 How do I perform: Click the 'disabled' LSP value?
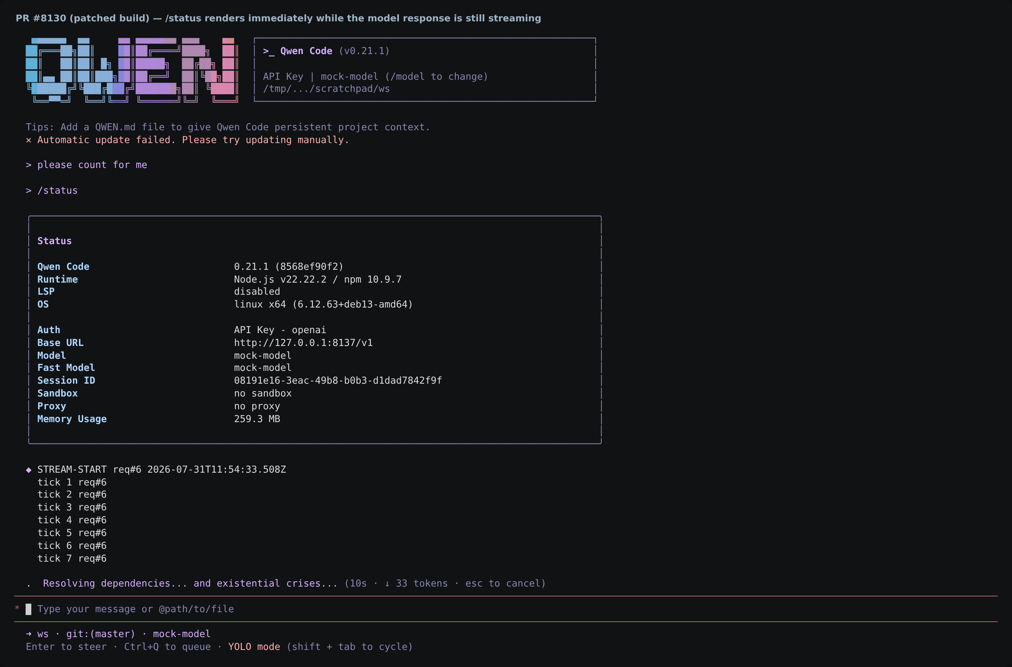click(257, 292)
